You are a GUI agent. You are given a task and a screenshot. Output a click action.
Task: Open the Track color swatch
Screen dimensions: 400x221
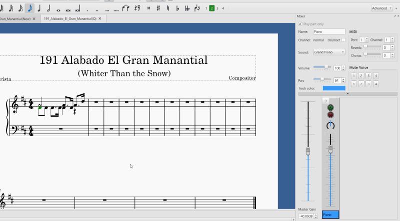tap(334, 88)
